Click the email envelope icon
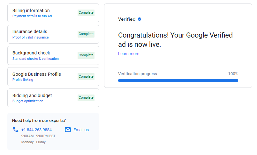 [x=68, y=130]
